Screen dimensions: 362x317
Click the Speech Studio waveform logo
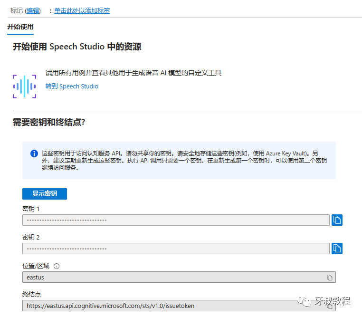click(x=25, y=86)
